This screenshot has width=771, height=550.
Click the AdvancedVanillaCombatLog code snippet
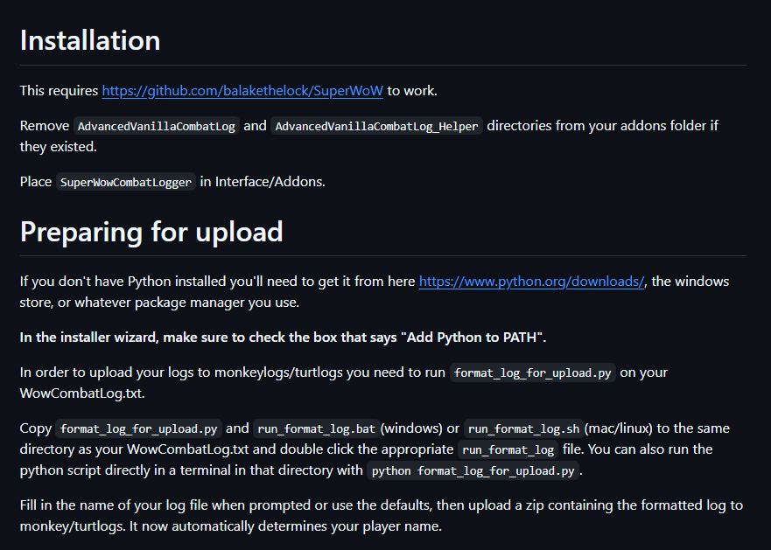[x=157, y=126]
